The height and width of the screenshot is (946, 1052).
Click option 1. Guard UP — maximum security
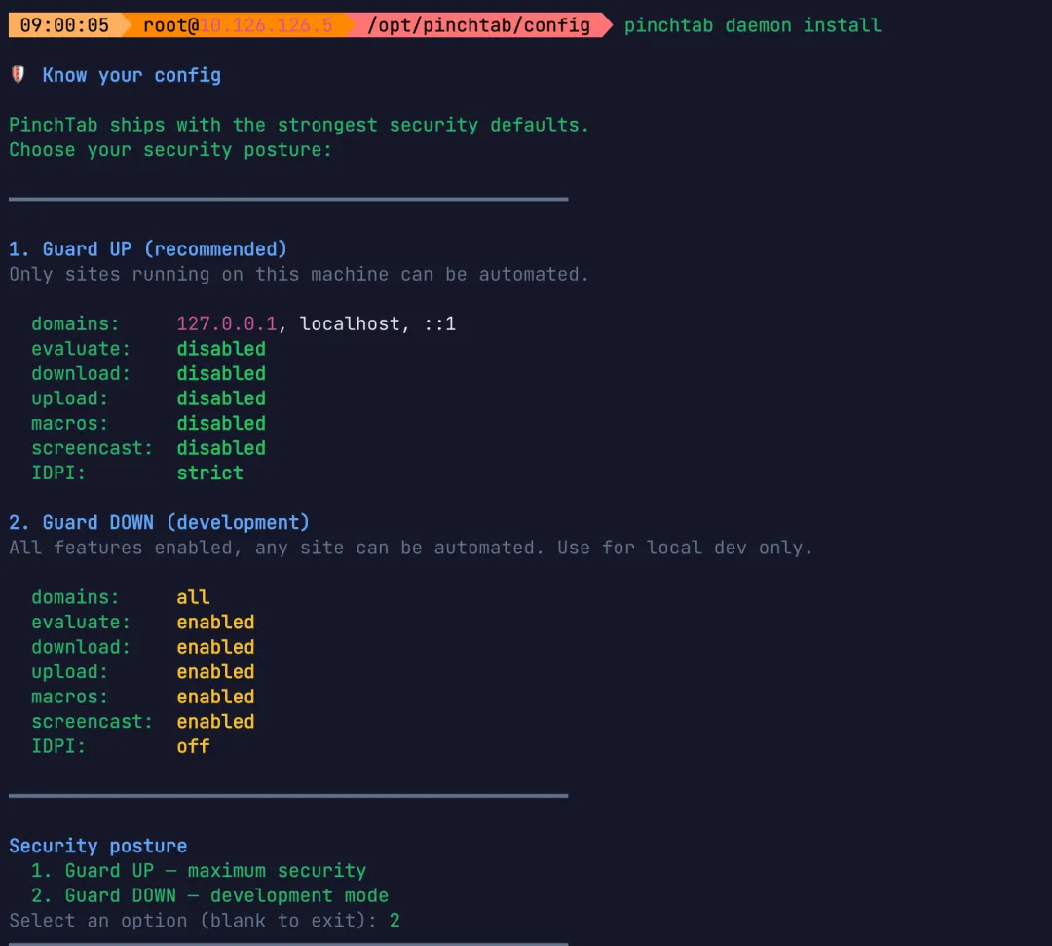[199, 870]
